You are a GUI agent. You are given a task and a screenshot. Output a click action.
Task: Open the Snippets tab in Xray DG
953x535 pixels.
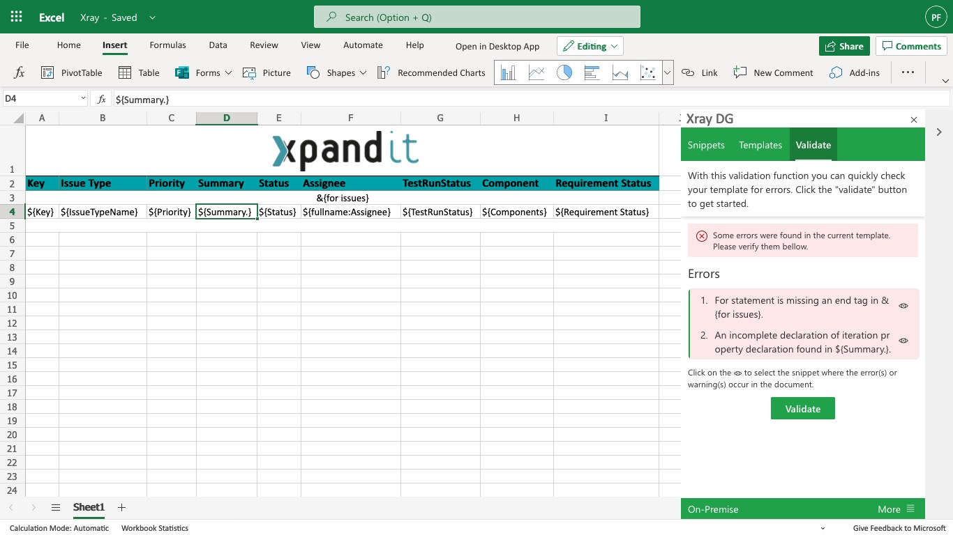pos(706,145)
